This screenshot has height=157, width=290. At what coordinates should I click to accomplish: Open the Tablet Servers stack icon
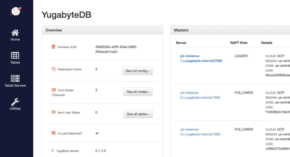coord(15,78)
